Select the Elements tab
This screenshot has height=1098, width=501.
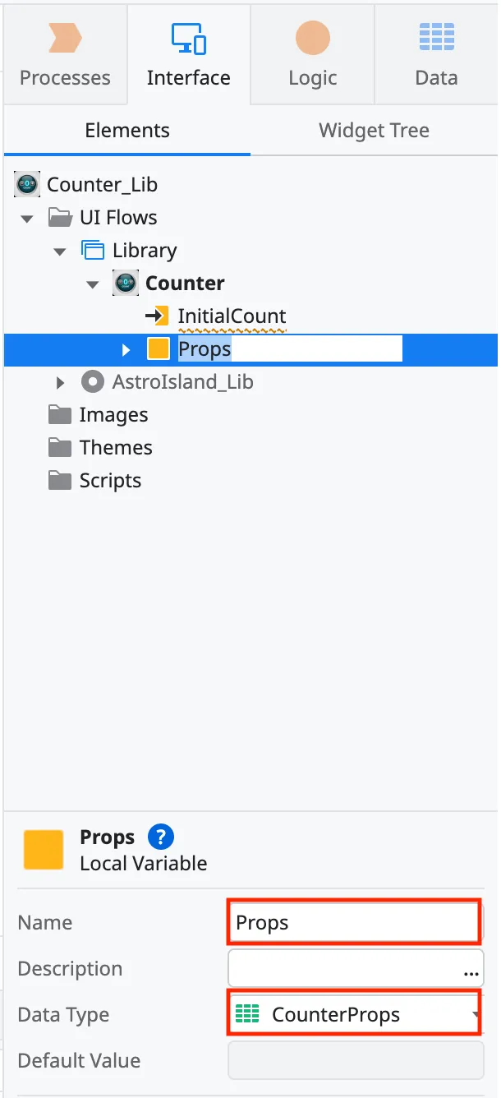(126, 130)
